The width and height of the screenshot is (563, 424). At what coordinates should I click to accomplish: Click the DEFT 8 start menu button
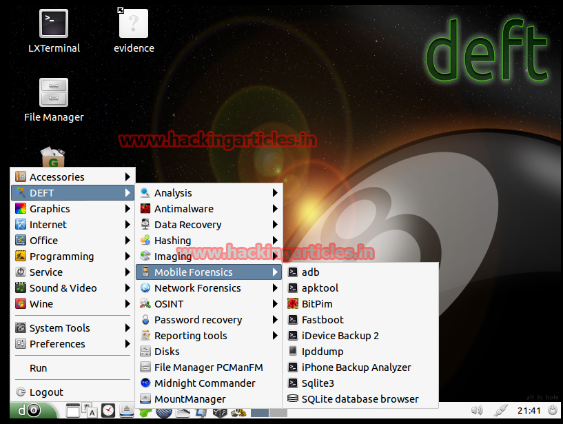tap(33, 410)
